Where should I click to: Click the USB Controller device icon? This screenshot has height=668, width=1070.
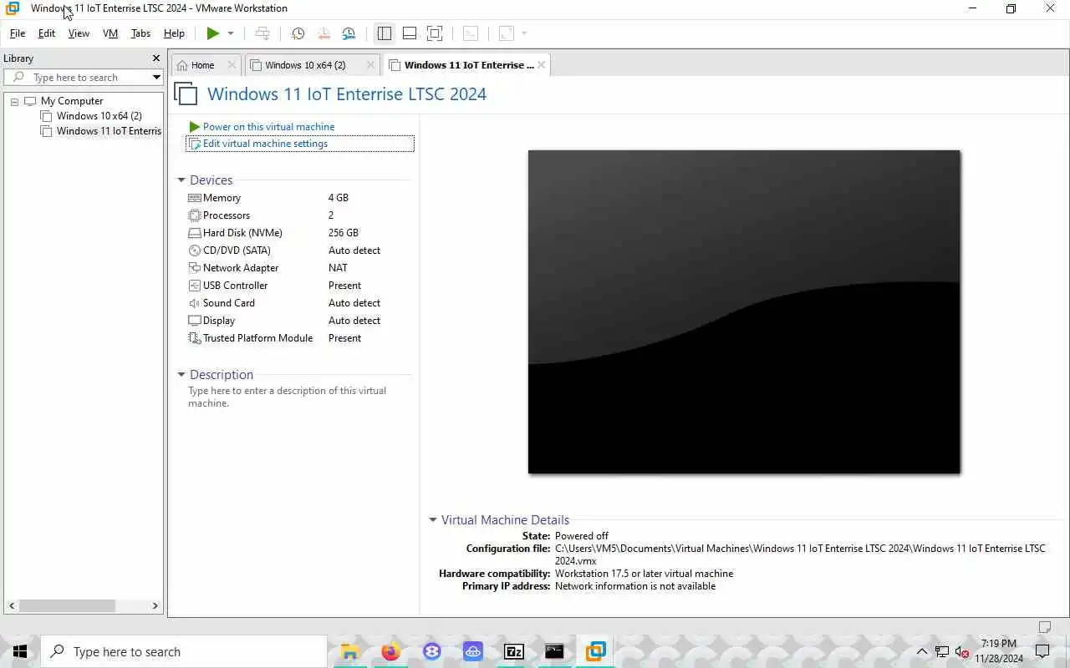(195, 286)
